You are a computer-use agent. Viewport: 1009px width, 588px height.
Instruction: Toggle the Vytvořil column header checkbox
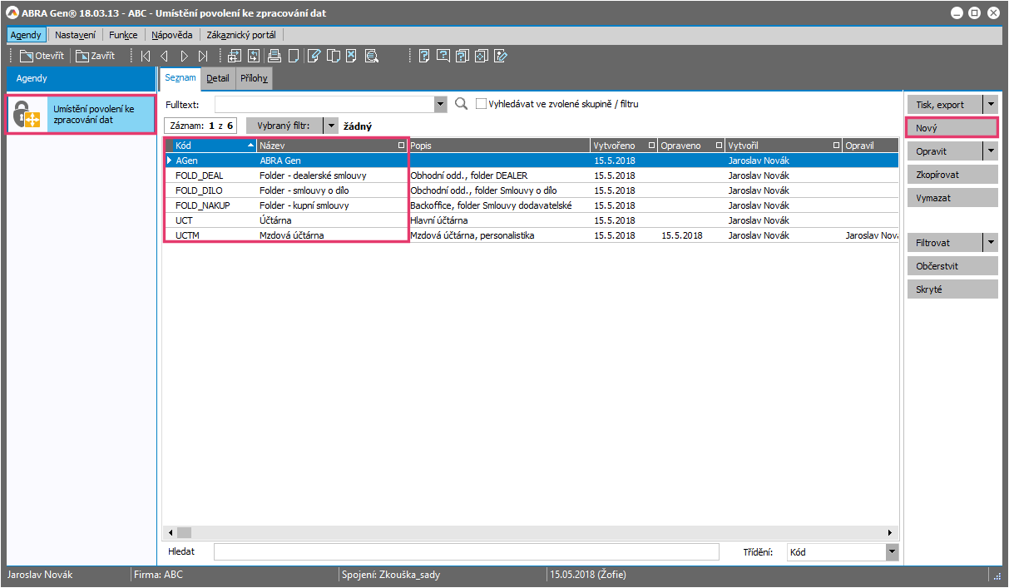836,146
